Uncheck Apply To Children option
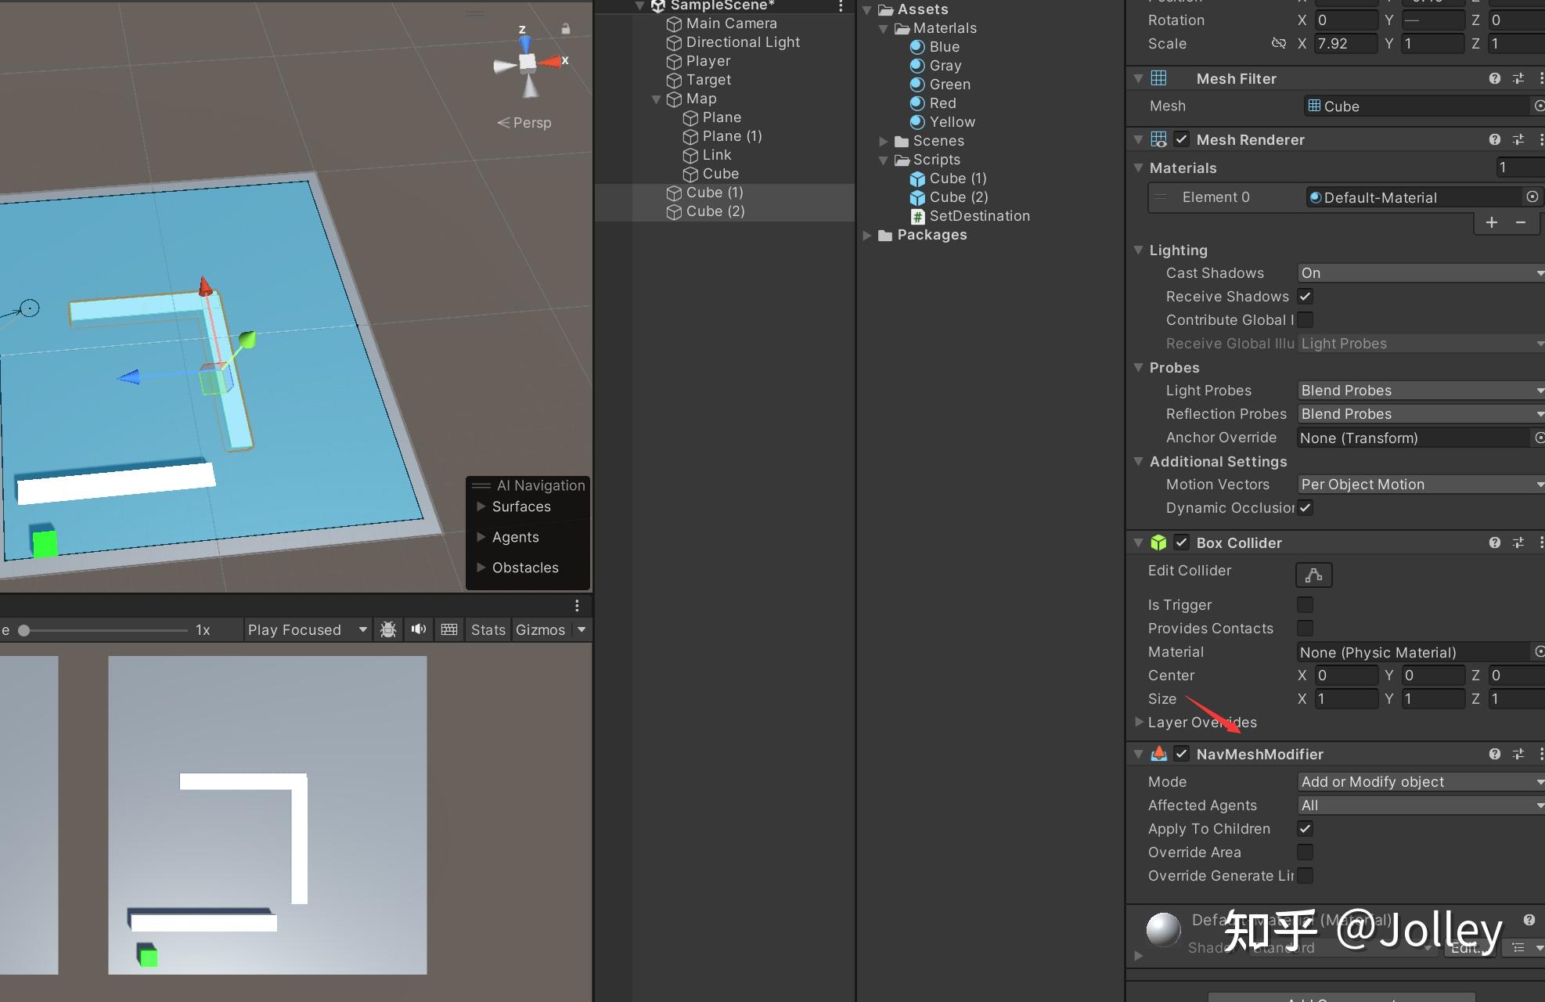The width and height of the screenshot is (1545, 1002). click(1306, 828)
